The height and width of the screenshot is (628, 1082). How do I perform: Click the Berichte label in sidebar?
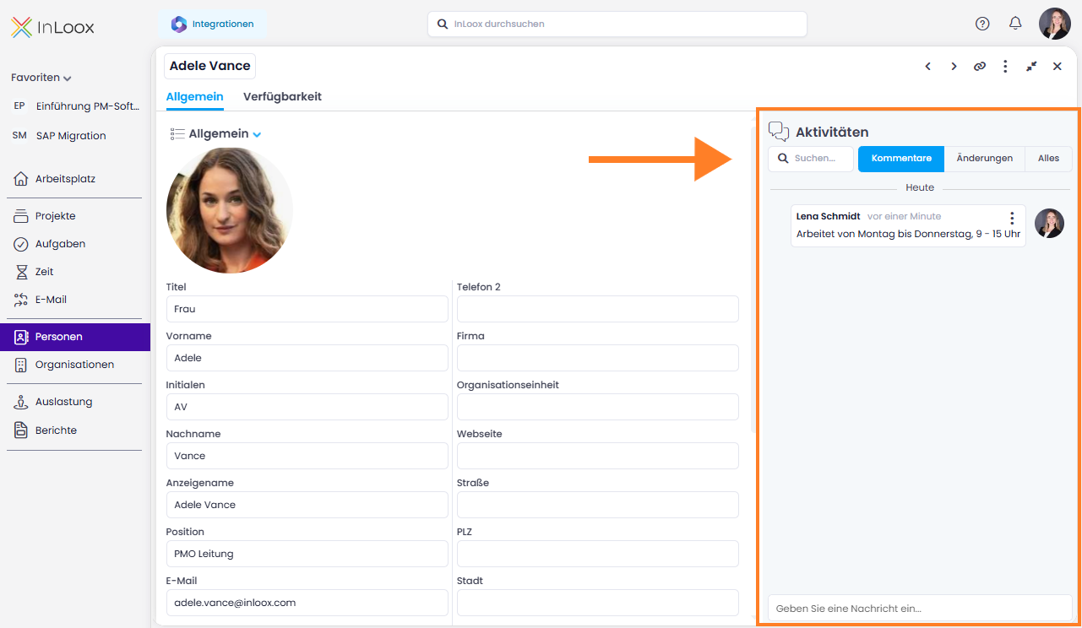tap(56, 430)
